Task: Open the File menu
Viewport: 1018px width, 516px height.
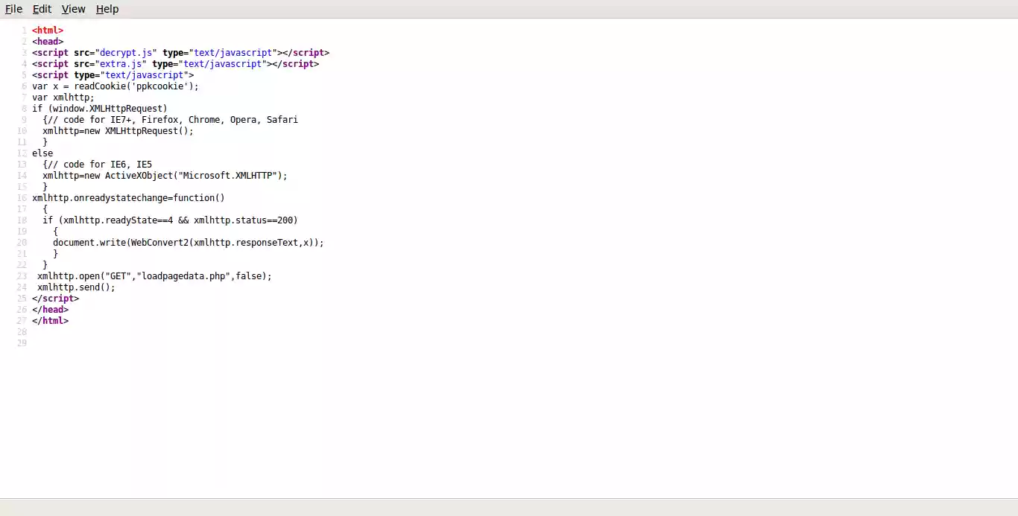Action: pyautogui.click(x=13, y=9)
